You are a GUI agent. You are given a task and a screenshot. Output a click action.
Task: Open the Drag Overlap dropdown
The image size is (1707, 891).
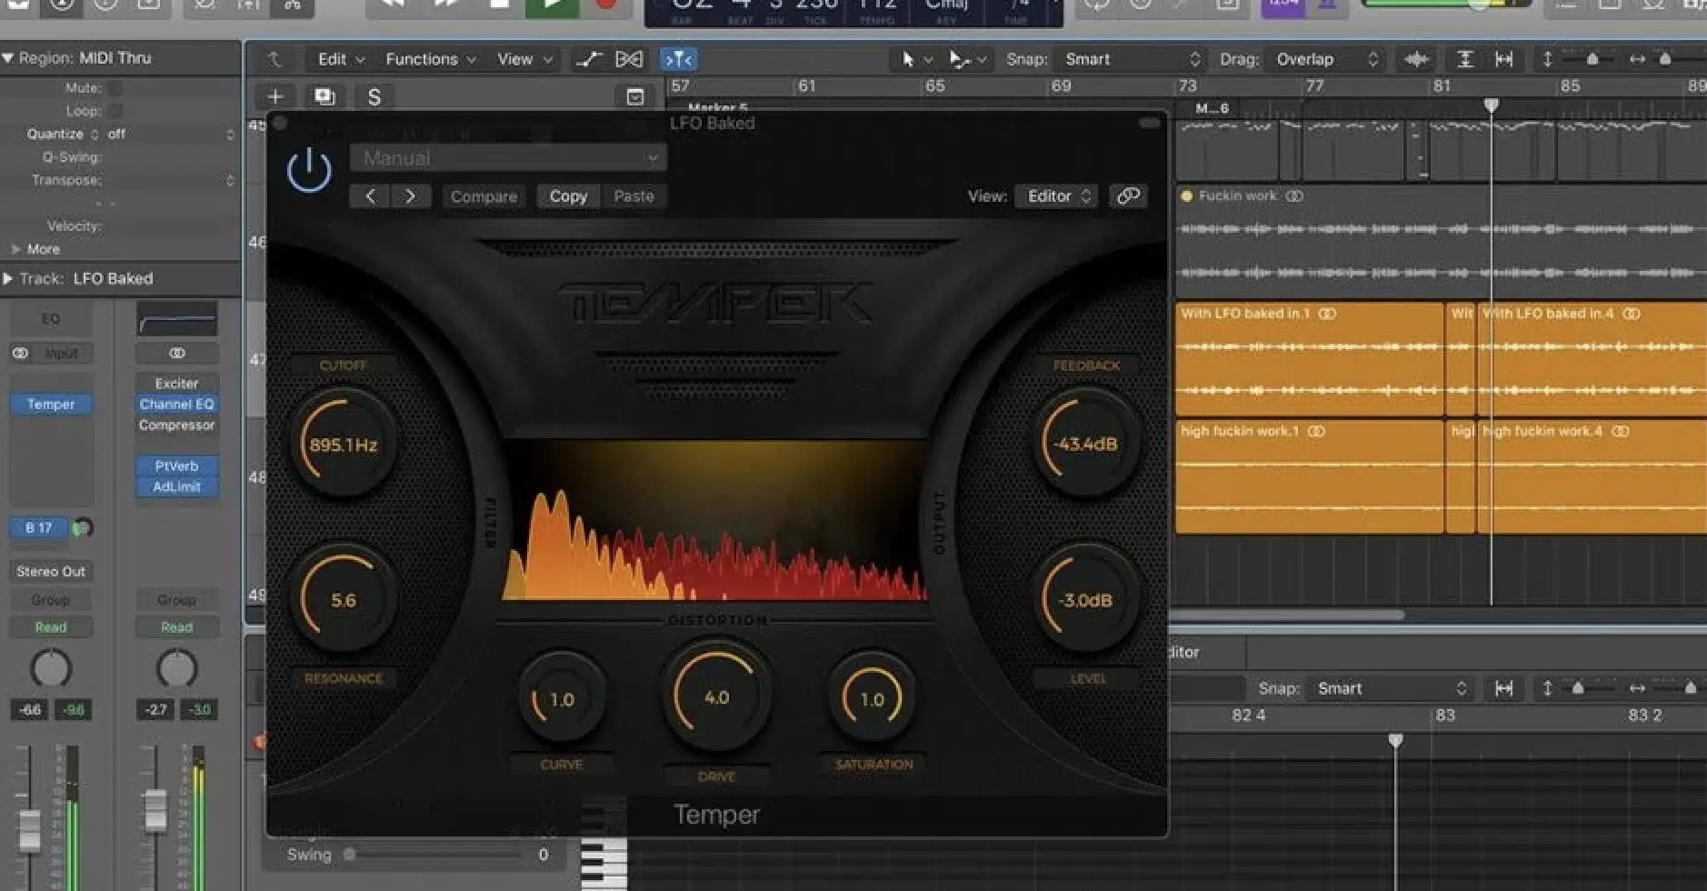coord(1326,59)
